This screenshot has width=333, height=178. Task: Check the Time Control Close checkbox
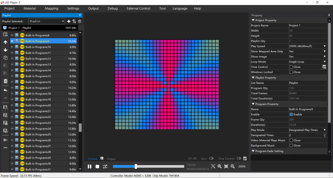coord(291,67)
